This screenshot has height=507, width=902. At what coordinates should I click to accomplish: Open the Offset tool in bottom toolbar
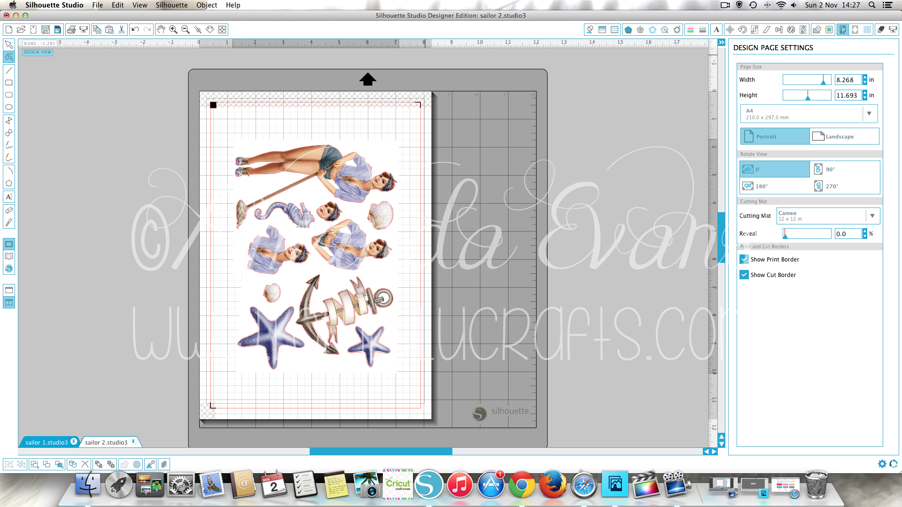(x=137, y=464)
